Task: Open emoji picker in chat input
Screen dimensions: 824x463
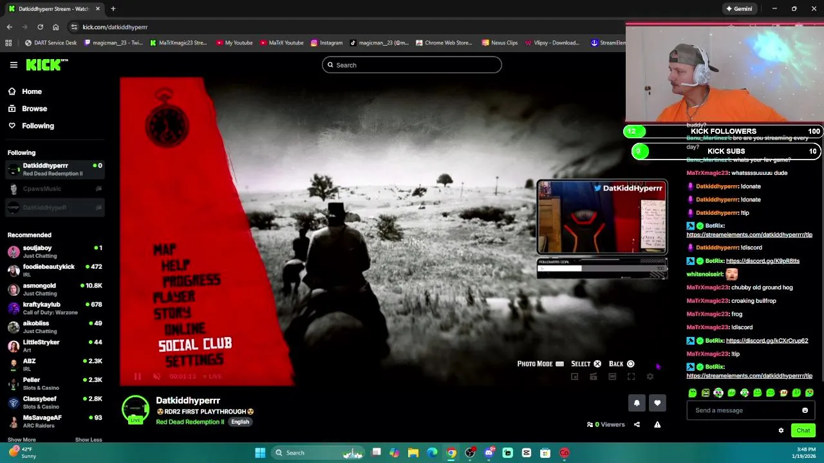Action: 805,410
